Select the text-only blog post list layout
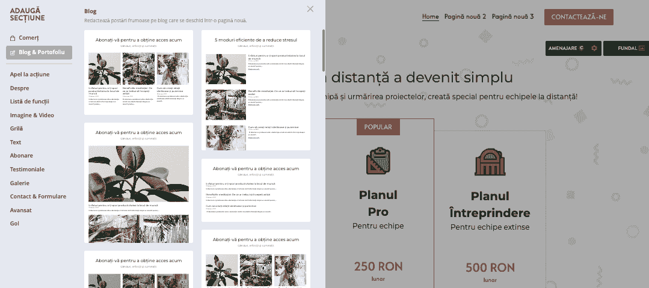The width and height of the screenshot is (649, 288). click(x=256, y=191)
